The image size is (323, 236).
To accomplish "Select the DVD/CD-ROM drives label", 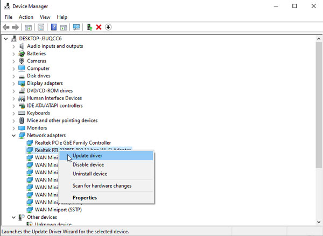I will pos(50,91).
